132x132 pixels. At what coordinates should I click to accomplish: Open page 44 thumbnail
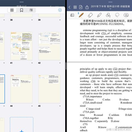(x=21, y=89)
